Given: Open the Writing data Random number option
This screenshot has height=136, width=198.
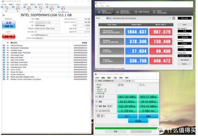Looking at the screenshot, I should pyautogui.click(x=184, y=56).
